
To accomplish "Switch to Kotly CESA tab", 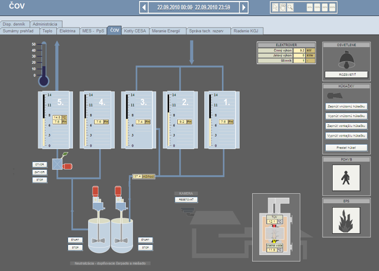I will click(135, 31).
